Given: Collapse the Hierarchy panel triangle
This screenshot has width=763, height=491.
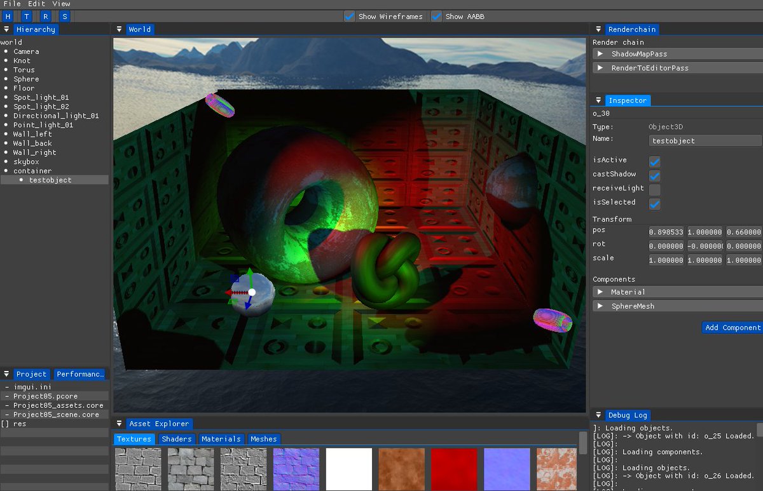Looking at the screenshot, I should point(7,29).
